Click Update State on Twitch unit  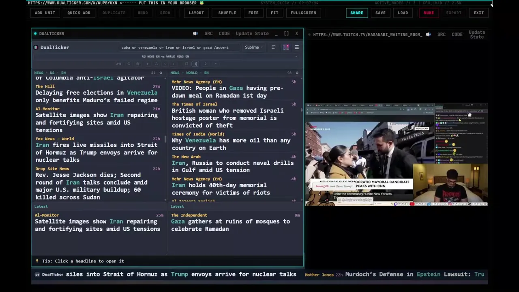[x=477, y=34]
